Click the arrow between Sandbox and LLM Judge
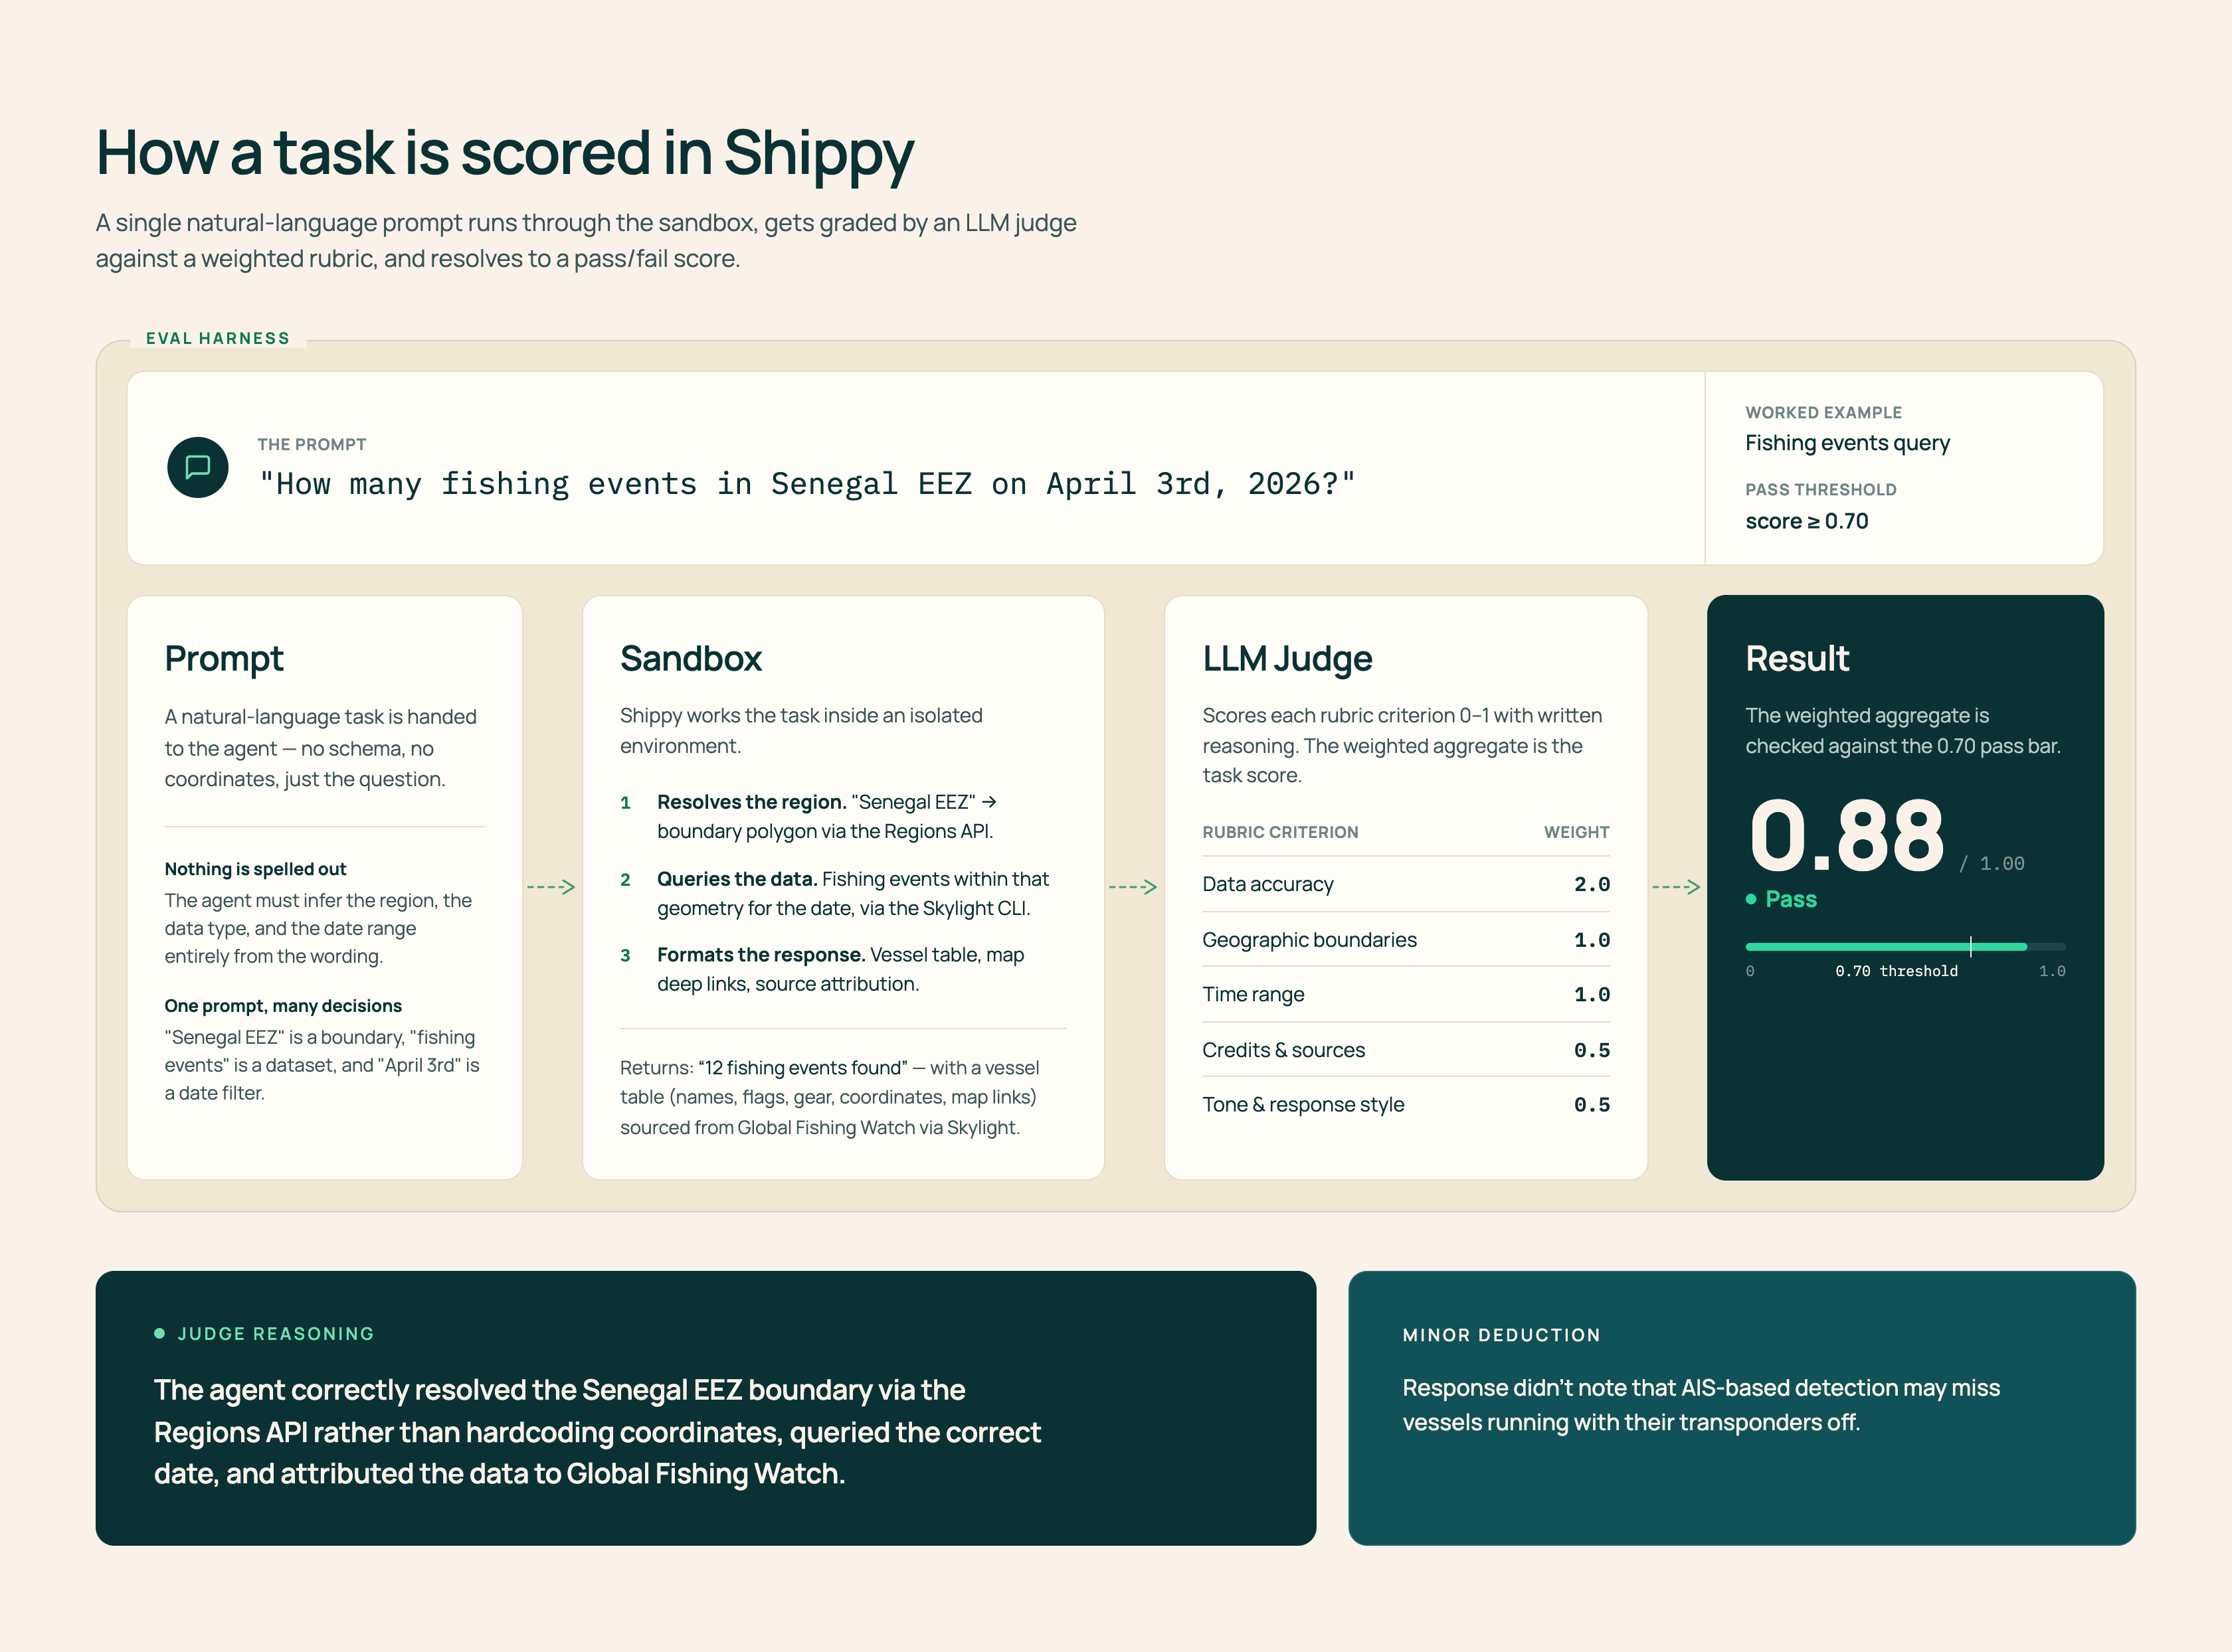2232x1652 pixels. tap(1133, 887)
